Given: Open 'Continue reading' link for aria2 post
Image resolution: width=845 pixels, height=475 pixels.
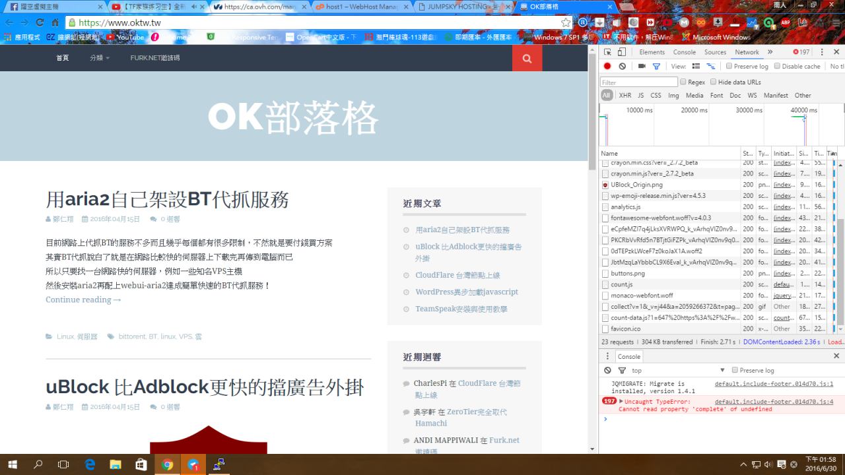Looking at the screenshot, I should coord(83,300).
